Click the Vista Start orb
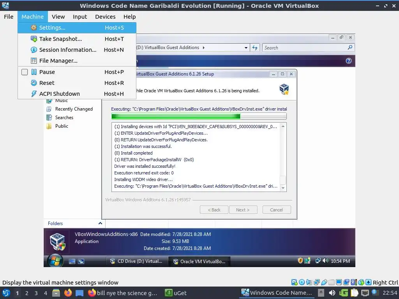 55,261
